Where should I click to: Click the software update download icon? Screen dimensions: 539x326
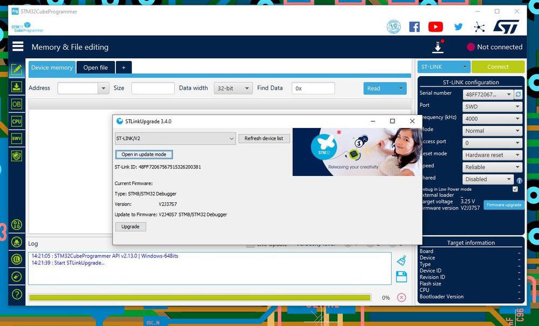click(x=438, y=47)
